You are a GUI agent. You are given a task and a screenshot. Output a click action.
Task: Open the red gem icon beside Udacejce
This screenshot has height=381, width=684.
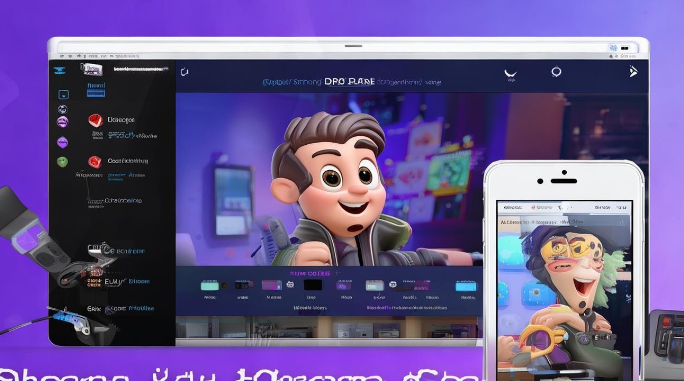[x=95, y=120]
